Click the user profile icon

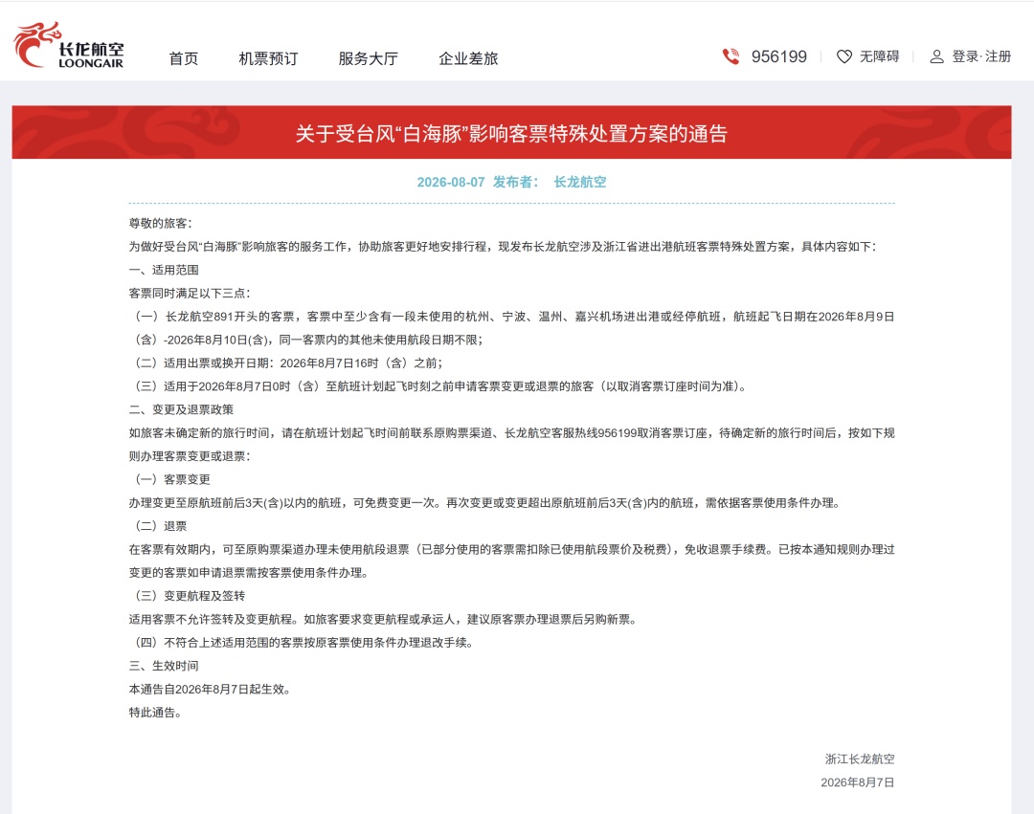coord(936,56)
